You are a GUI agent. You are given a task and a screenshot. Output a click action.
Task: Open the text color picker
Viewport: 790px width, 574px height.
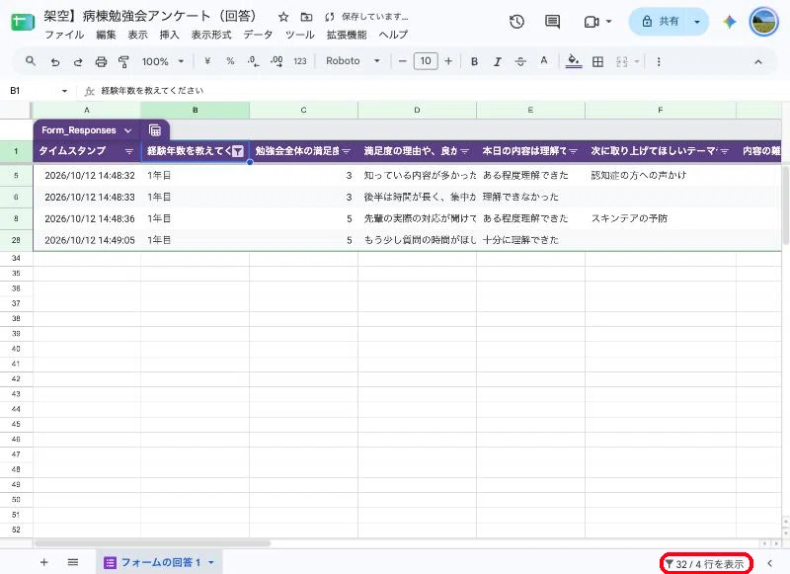(544, 61)
